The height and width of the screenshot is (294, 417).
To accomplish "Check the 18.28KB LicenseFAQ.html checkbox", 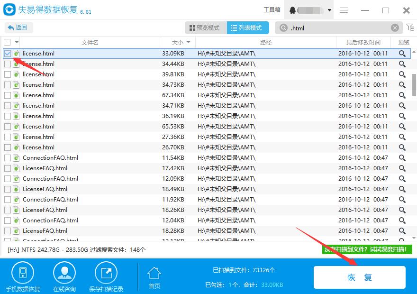I will tap(8, 231).
